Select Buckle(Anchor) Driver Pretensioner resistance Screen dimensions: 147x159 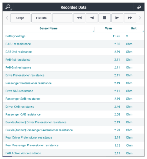click(x=73, y=122)
